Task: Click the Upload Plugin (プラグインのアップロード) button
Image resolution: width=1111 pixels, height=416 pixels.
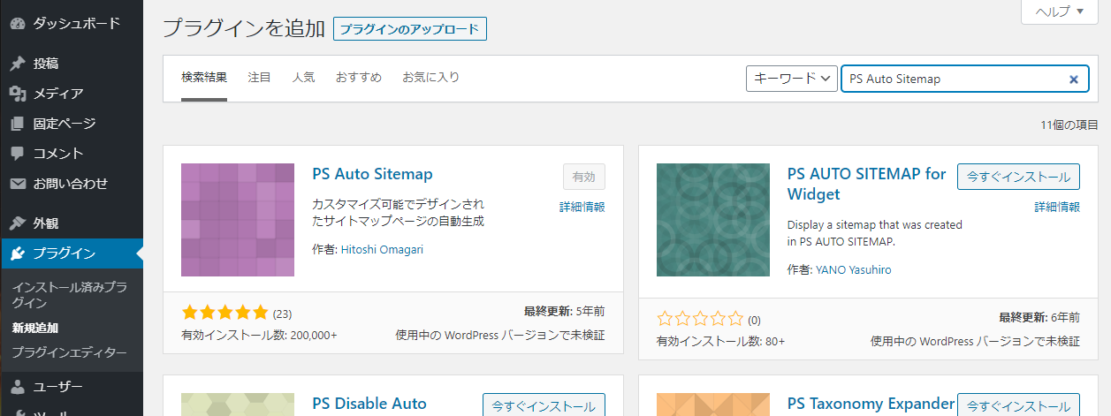Action: pyautogui.click(x=410, y=29)
